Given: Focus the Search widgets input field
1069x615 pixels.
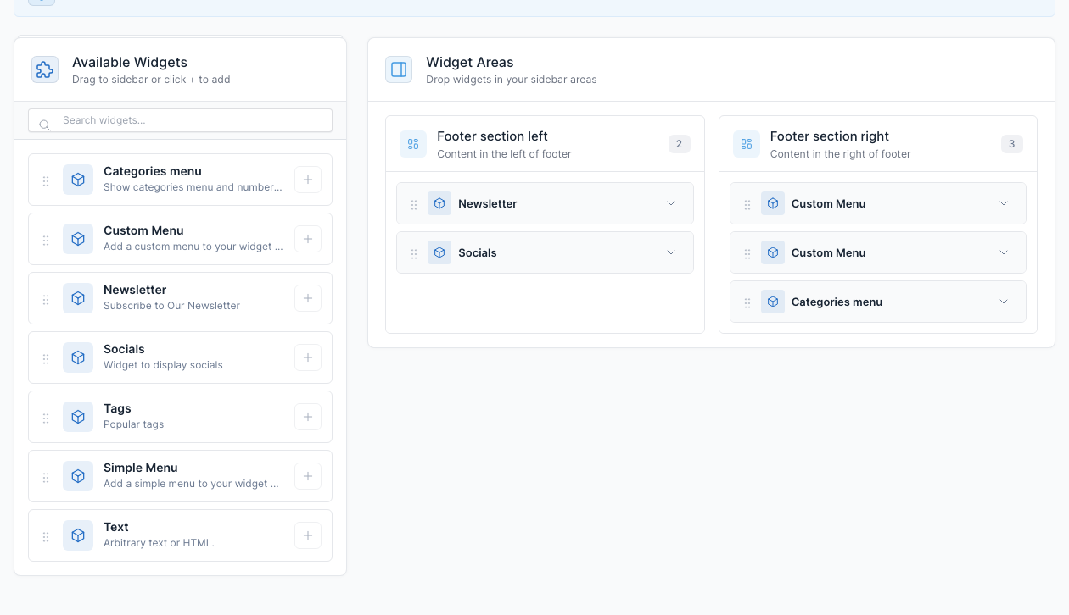Looking at the screenshot, I should click(x=180, y=120).
